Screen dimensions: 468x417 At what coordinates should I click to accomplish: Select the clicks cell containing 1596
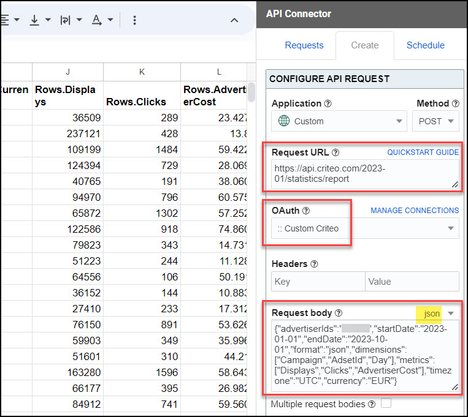coord(142,372)
